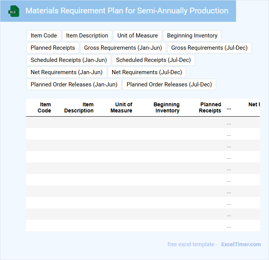Click the Unit of Measure tag
This screenshot has height=260, width=269.
click(138, 36)
